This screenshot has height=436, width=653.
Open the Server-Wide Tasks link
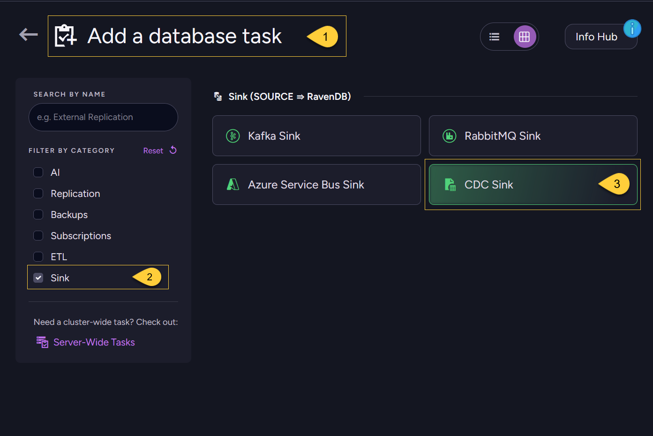pyautogui.click(x=94, y=342)
